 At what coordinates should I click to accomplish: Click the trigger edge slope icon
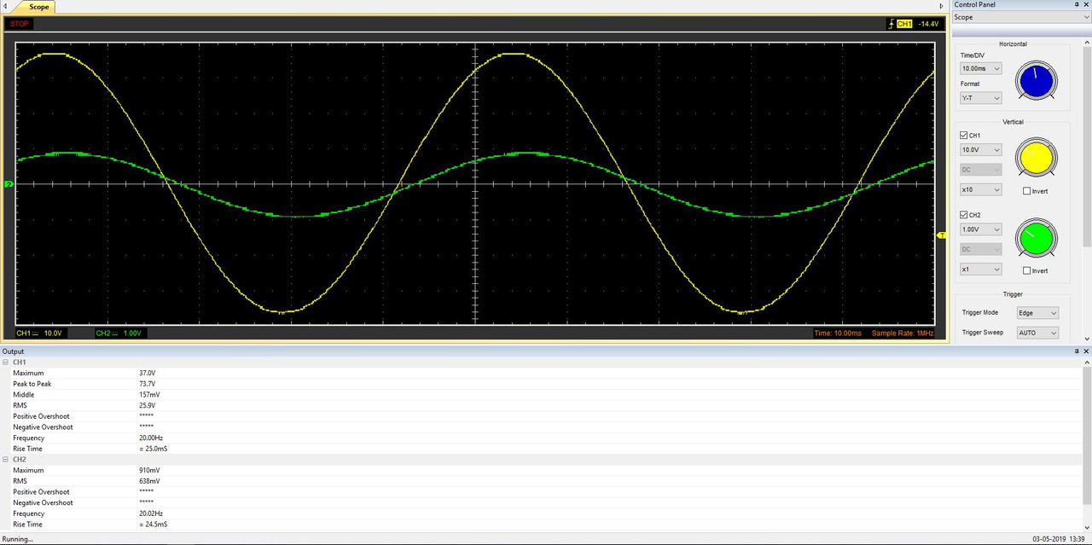[891, 24]
